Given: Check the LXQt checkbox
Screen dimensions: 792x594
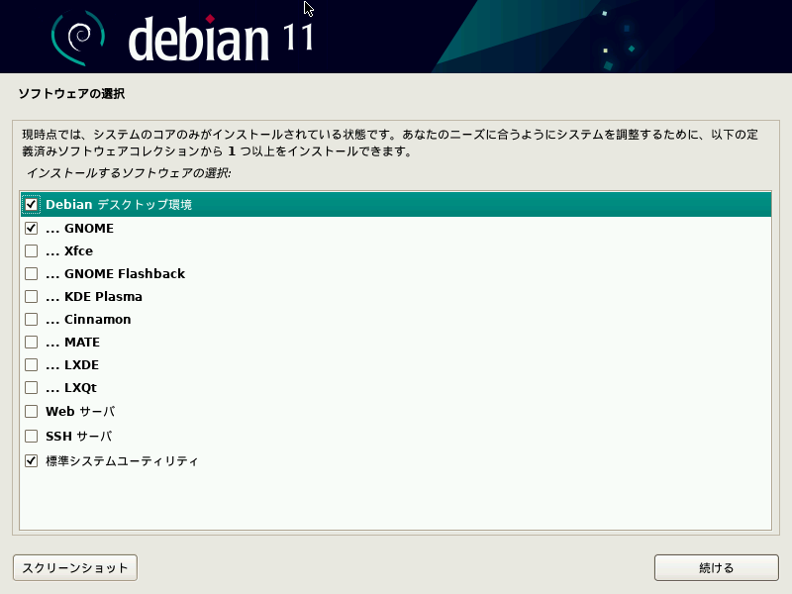Looking at the screenshot, I should click(32, 387).
